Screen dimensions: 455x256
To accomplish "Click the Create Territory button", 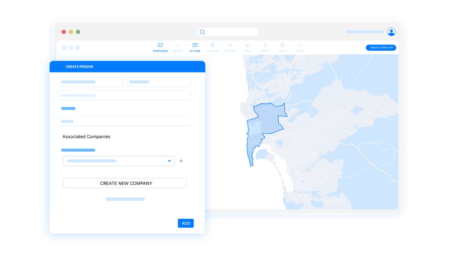I will click(x=381, y=48).
